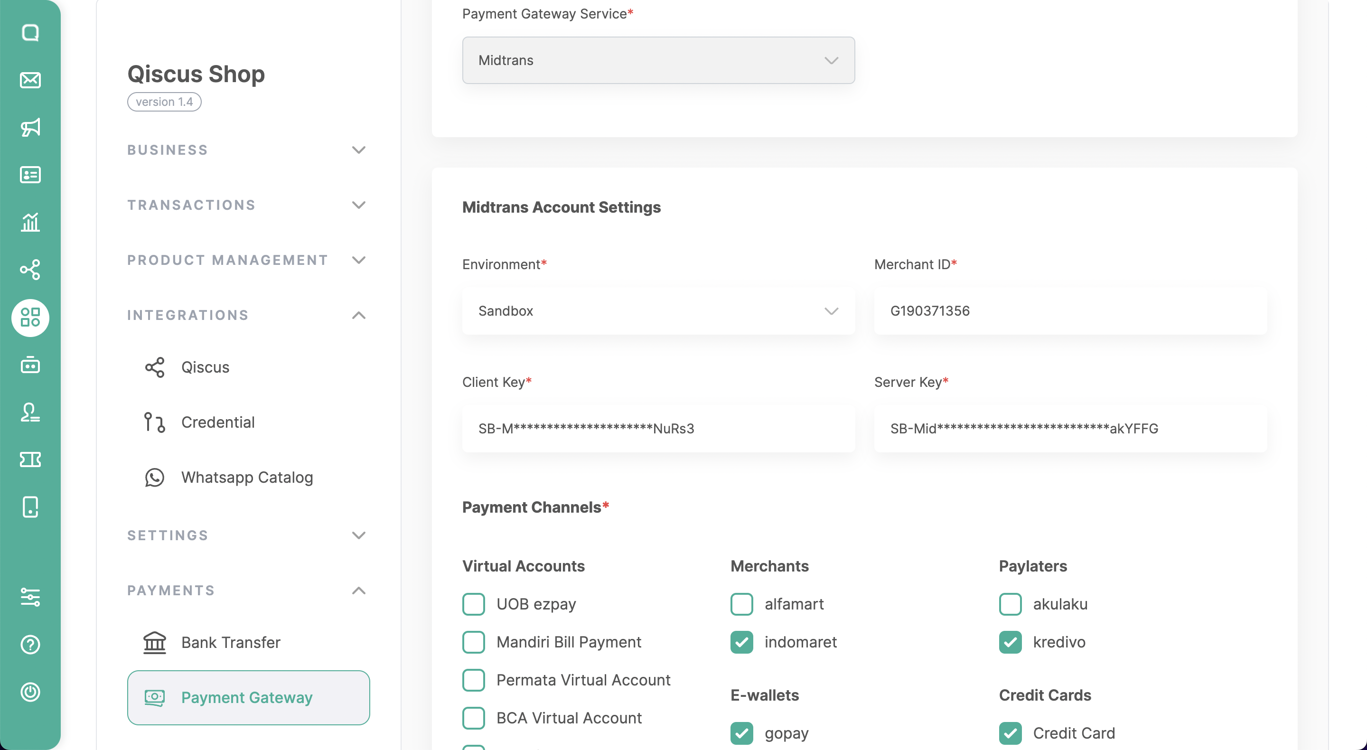
Task: Open the Credential integration link
Action: [217, 422]
